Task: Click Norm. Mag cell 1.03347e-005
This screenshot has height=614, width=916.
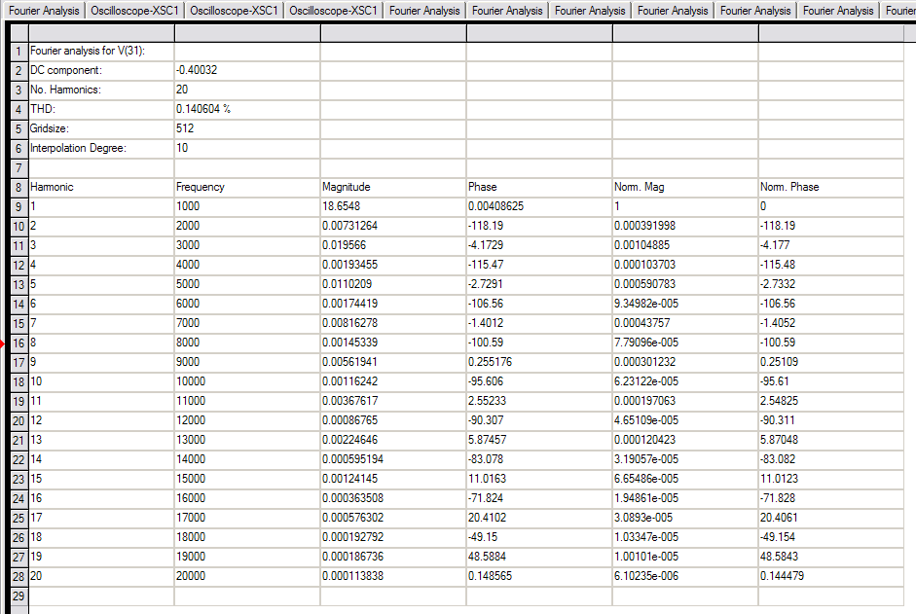Action: tap(685, 537)
